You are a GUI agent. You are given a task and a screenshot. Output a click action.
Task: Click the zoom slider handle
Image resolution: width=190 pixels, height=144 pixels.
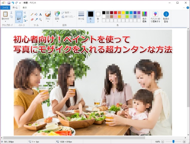click(x=174, y=142)
